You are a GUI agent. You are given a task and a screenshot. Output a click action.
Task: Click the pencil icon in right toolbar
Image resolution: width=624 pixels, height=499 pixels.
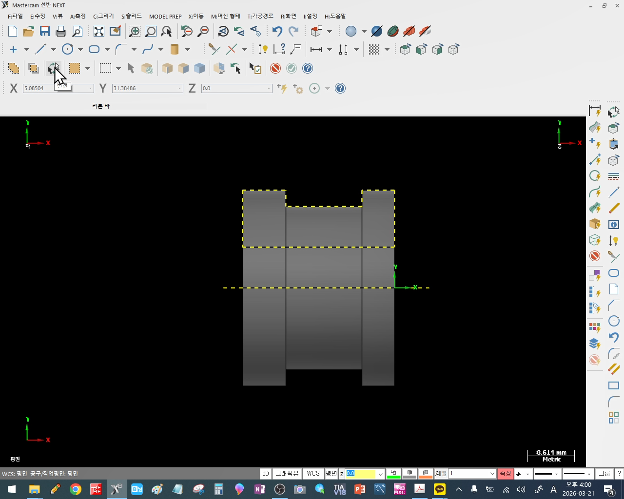(614, 208)
